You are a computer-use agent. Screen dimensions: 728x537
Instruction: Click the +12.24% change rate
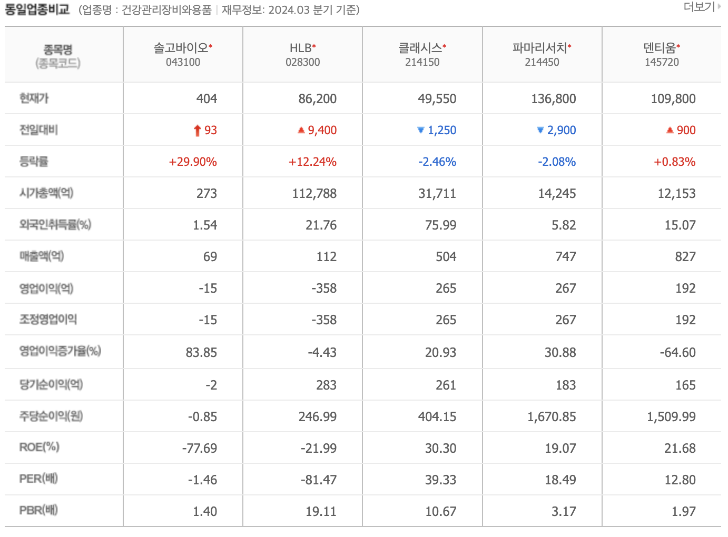pyautogui.click(x=312, y=162)
